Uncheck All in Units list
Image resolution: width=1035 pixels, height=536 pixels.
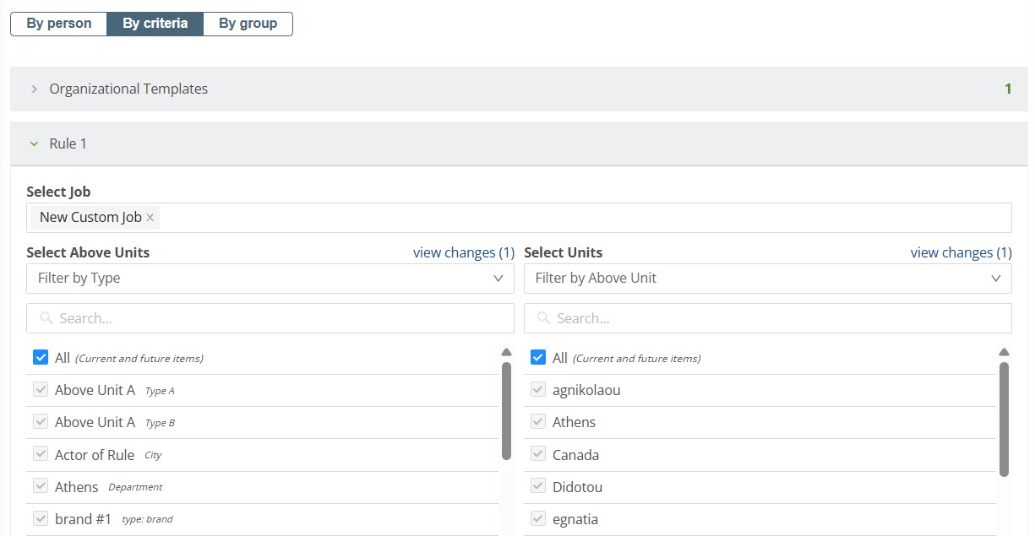point(538,357)
